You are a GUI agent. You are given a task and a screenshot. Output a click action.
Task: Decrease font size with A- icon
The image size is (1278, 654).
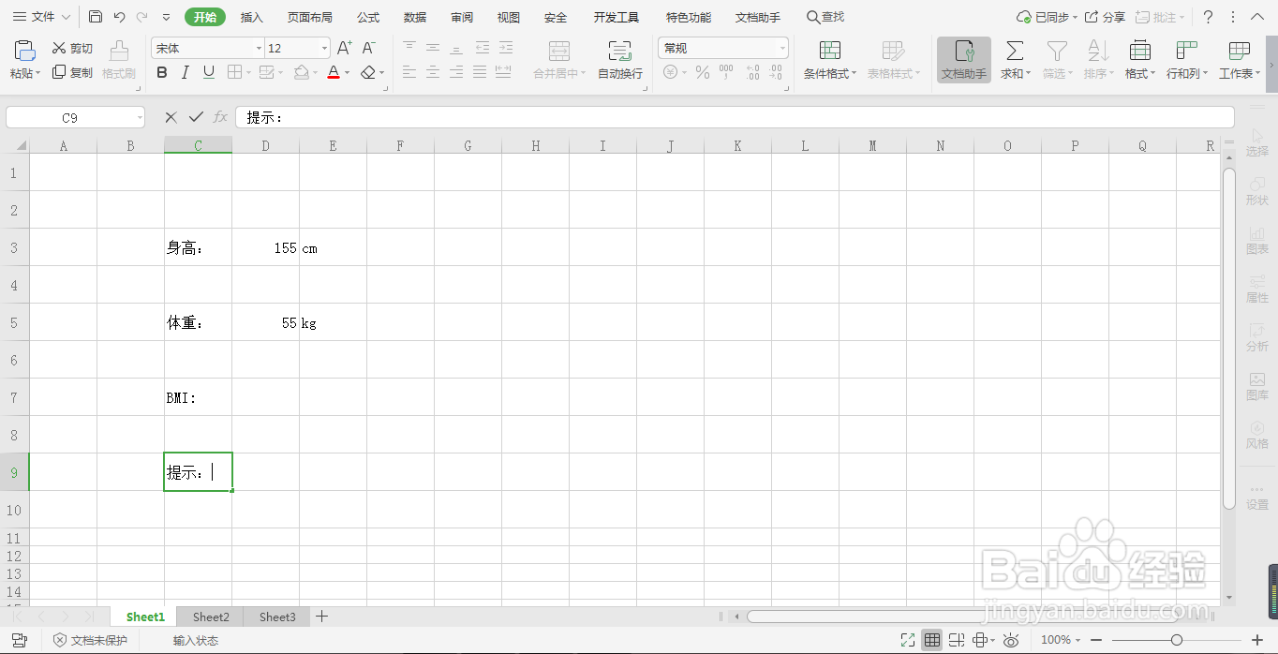click(368, 48)
